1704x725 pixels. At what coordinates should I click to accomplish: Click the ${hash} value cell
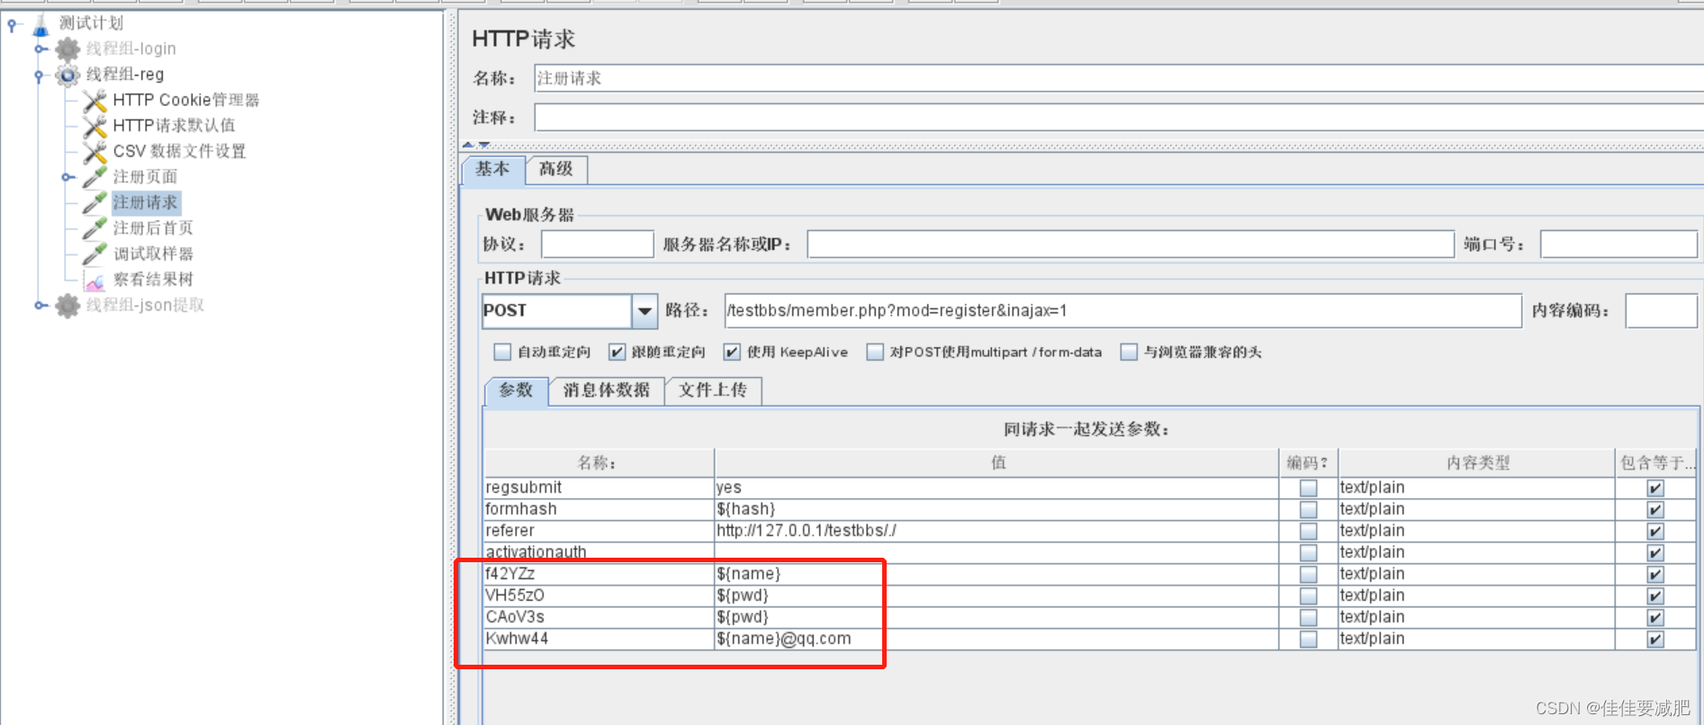pos(997,510)
